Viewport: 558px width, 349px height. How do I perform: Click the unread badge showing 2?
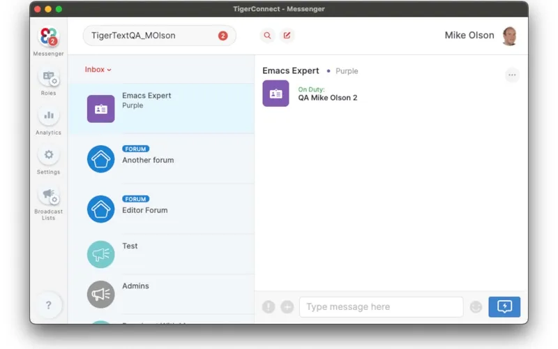click(x=223, y=36)
